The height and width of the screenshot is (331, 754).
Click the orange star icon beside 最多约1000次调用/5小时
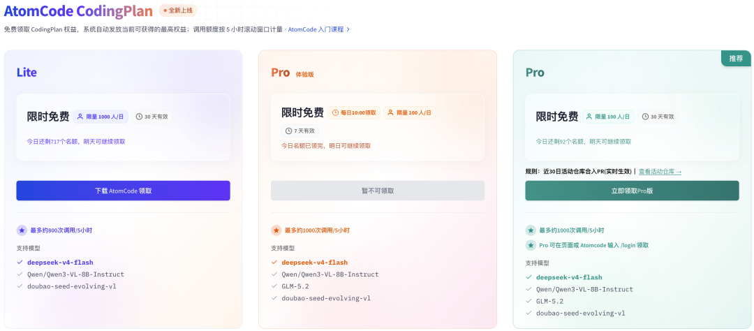(276, 230)
